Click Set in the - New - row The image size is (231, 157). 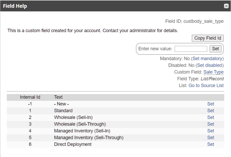coord(211,104)
